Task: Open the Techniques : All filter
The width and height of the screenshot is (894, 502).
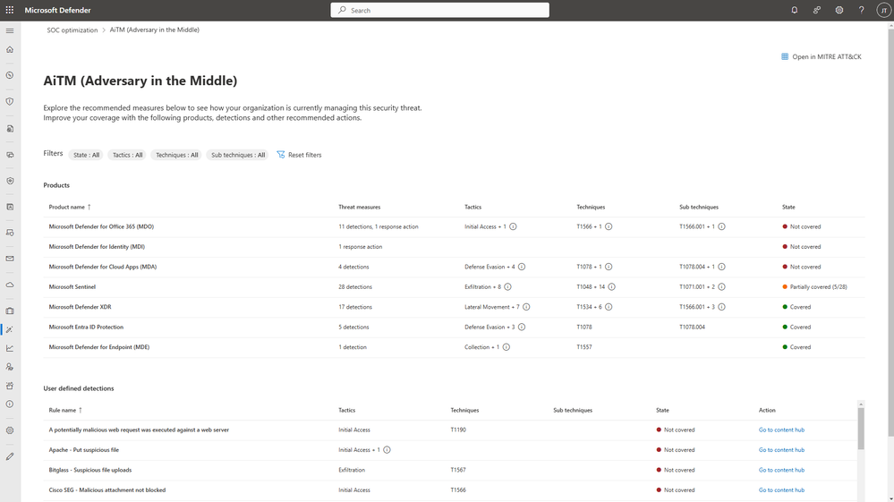Action: (x=177, y=155)
